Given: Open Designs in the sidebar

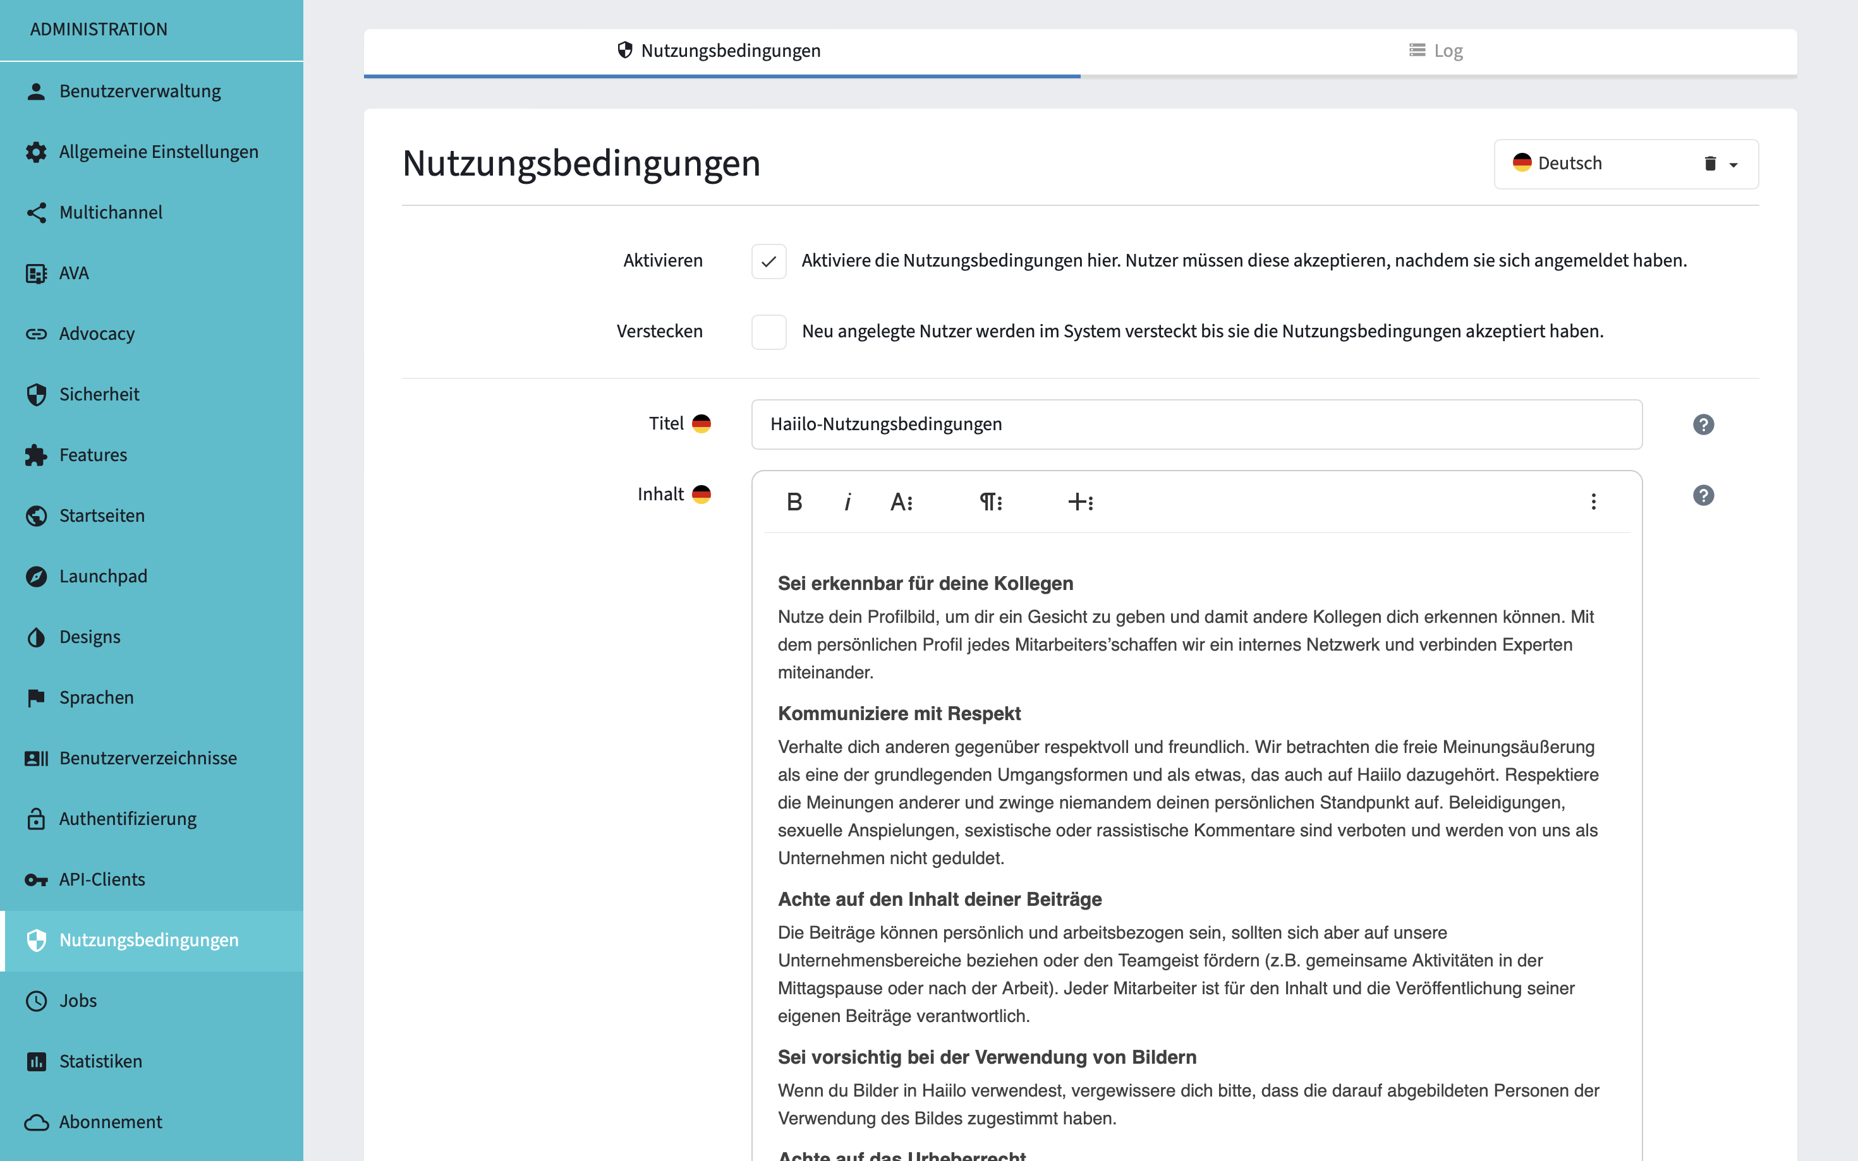Looking at the screenshot, I should [x=151, y=637].
